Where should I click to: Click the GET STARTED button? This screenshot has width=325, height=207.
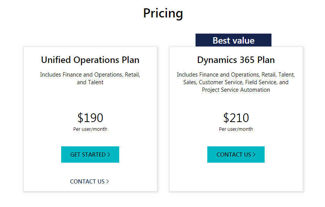tap(90, 154)
